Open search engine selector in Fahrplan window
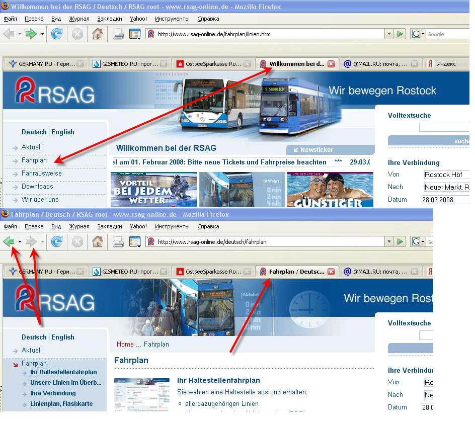 click(418, 242)
